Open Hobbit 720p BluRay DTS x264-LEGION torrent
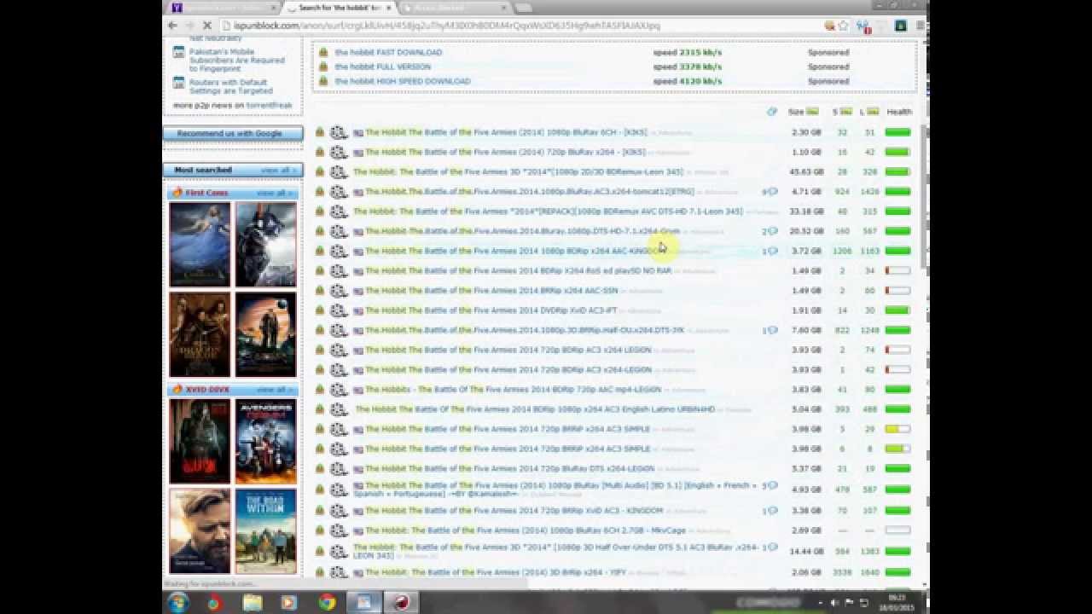1092x614 pixels. point(510,468)
